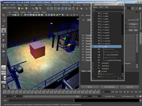Switch to four view layout

[x=4, y=73]
